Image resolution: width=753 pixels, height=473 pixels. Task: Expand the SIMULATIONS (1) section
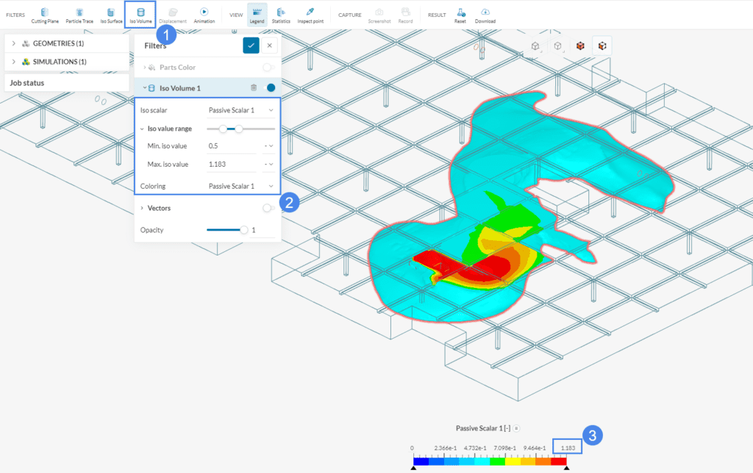(13, 61)
